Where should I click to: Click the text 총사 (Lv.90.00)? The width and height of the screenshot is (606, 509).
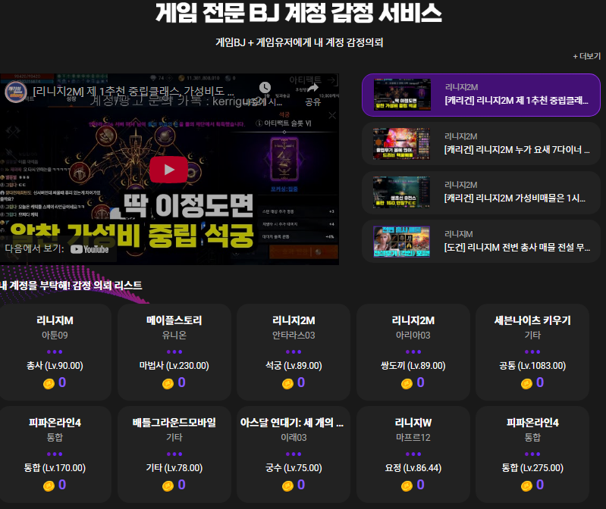pos(55,366)
